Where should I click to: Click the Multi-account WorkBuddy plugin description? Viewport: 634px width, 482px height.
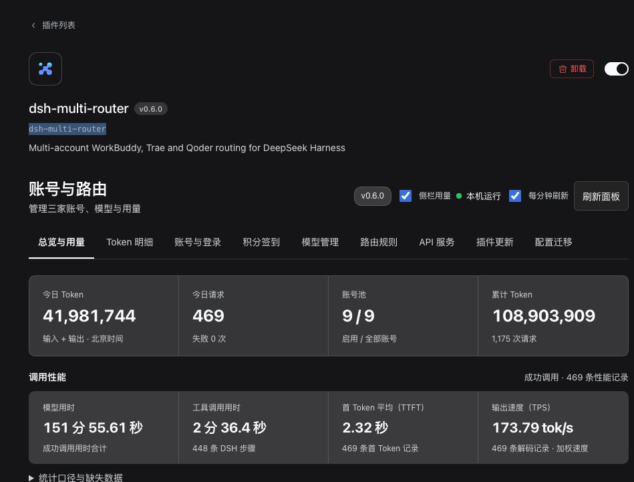(x=187, y=148)
